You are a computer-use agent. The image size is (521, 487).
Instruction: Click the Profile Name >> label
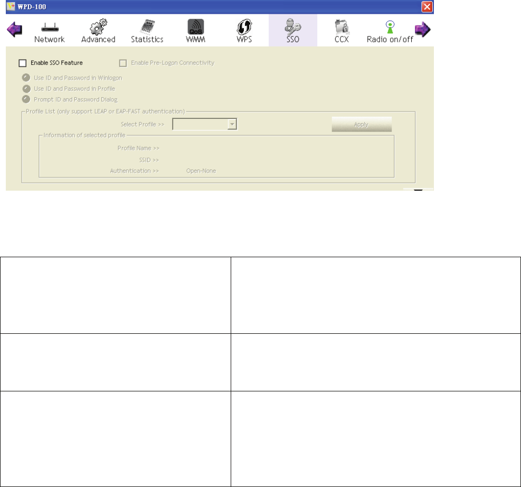coord(138,148)
